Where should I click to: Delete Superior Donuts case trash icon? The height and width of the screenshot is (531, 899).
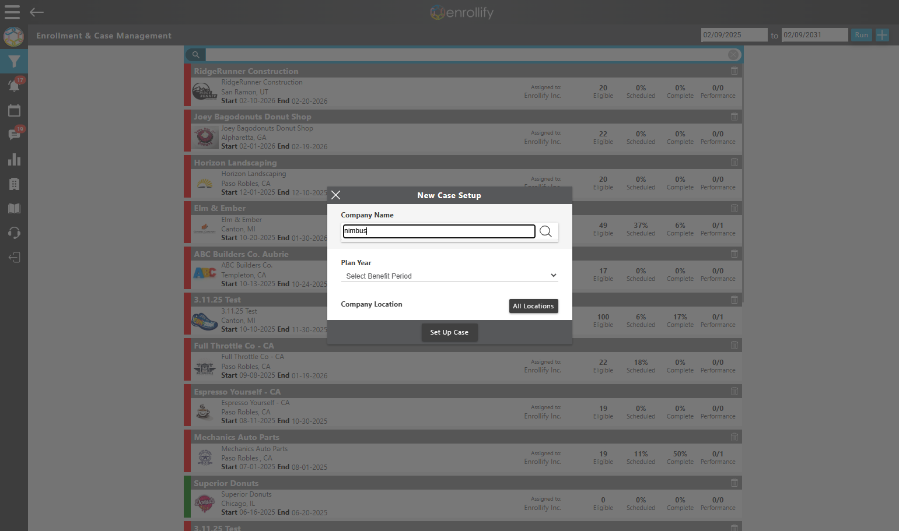click(734, 483)
